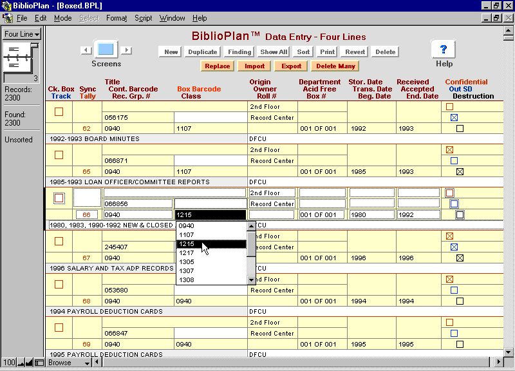Click the Replace button
This screenshot has height=371, width=515.
[x=217, y=66]
